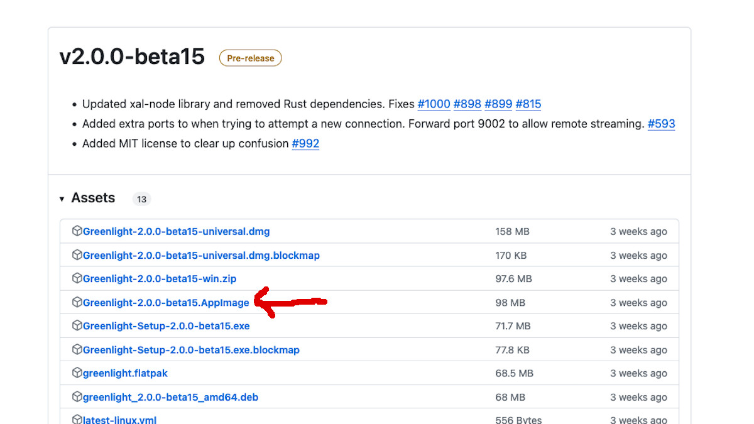The image size is (754, 424).
Task: Click package icon beside Greenlight-Setup-2.0.0-beta15.exe
Action: coord(77,325)
